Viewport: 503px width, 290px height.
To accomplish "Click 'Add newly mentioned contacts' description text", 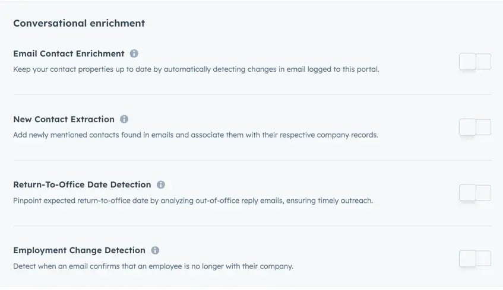I will tap(195, 135).
